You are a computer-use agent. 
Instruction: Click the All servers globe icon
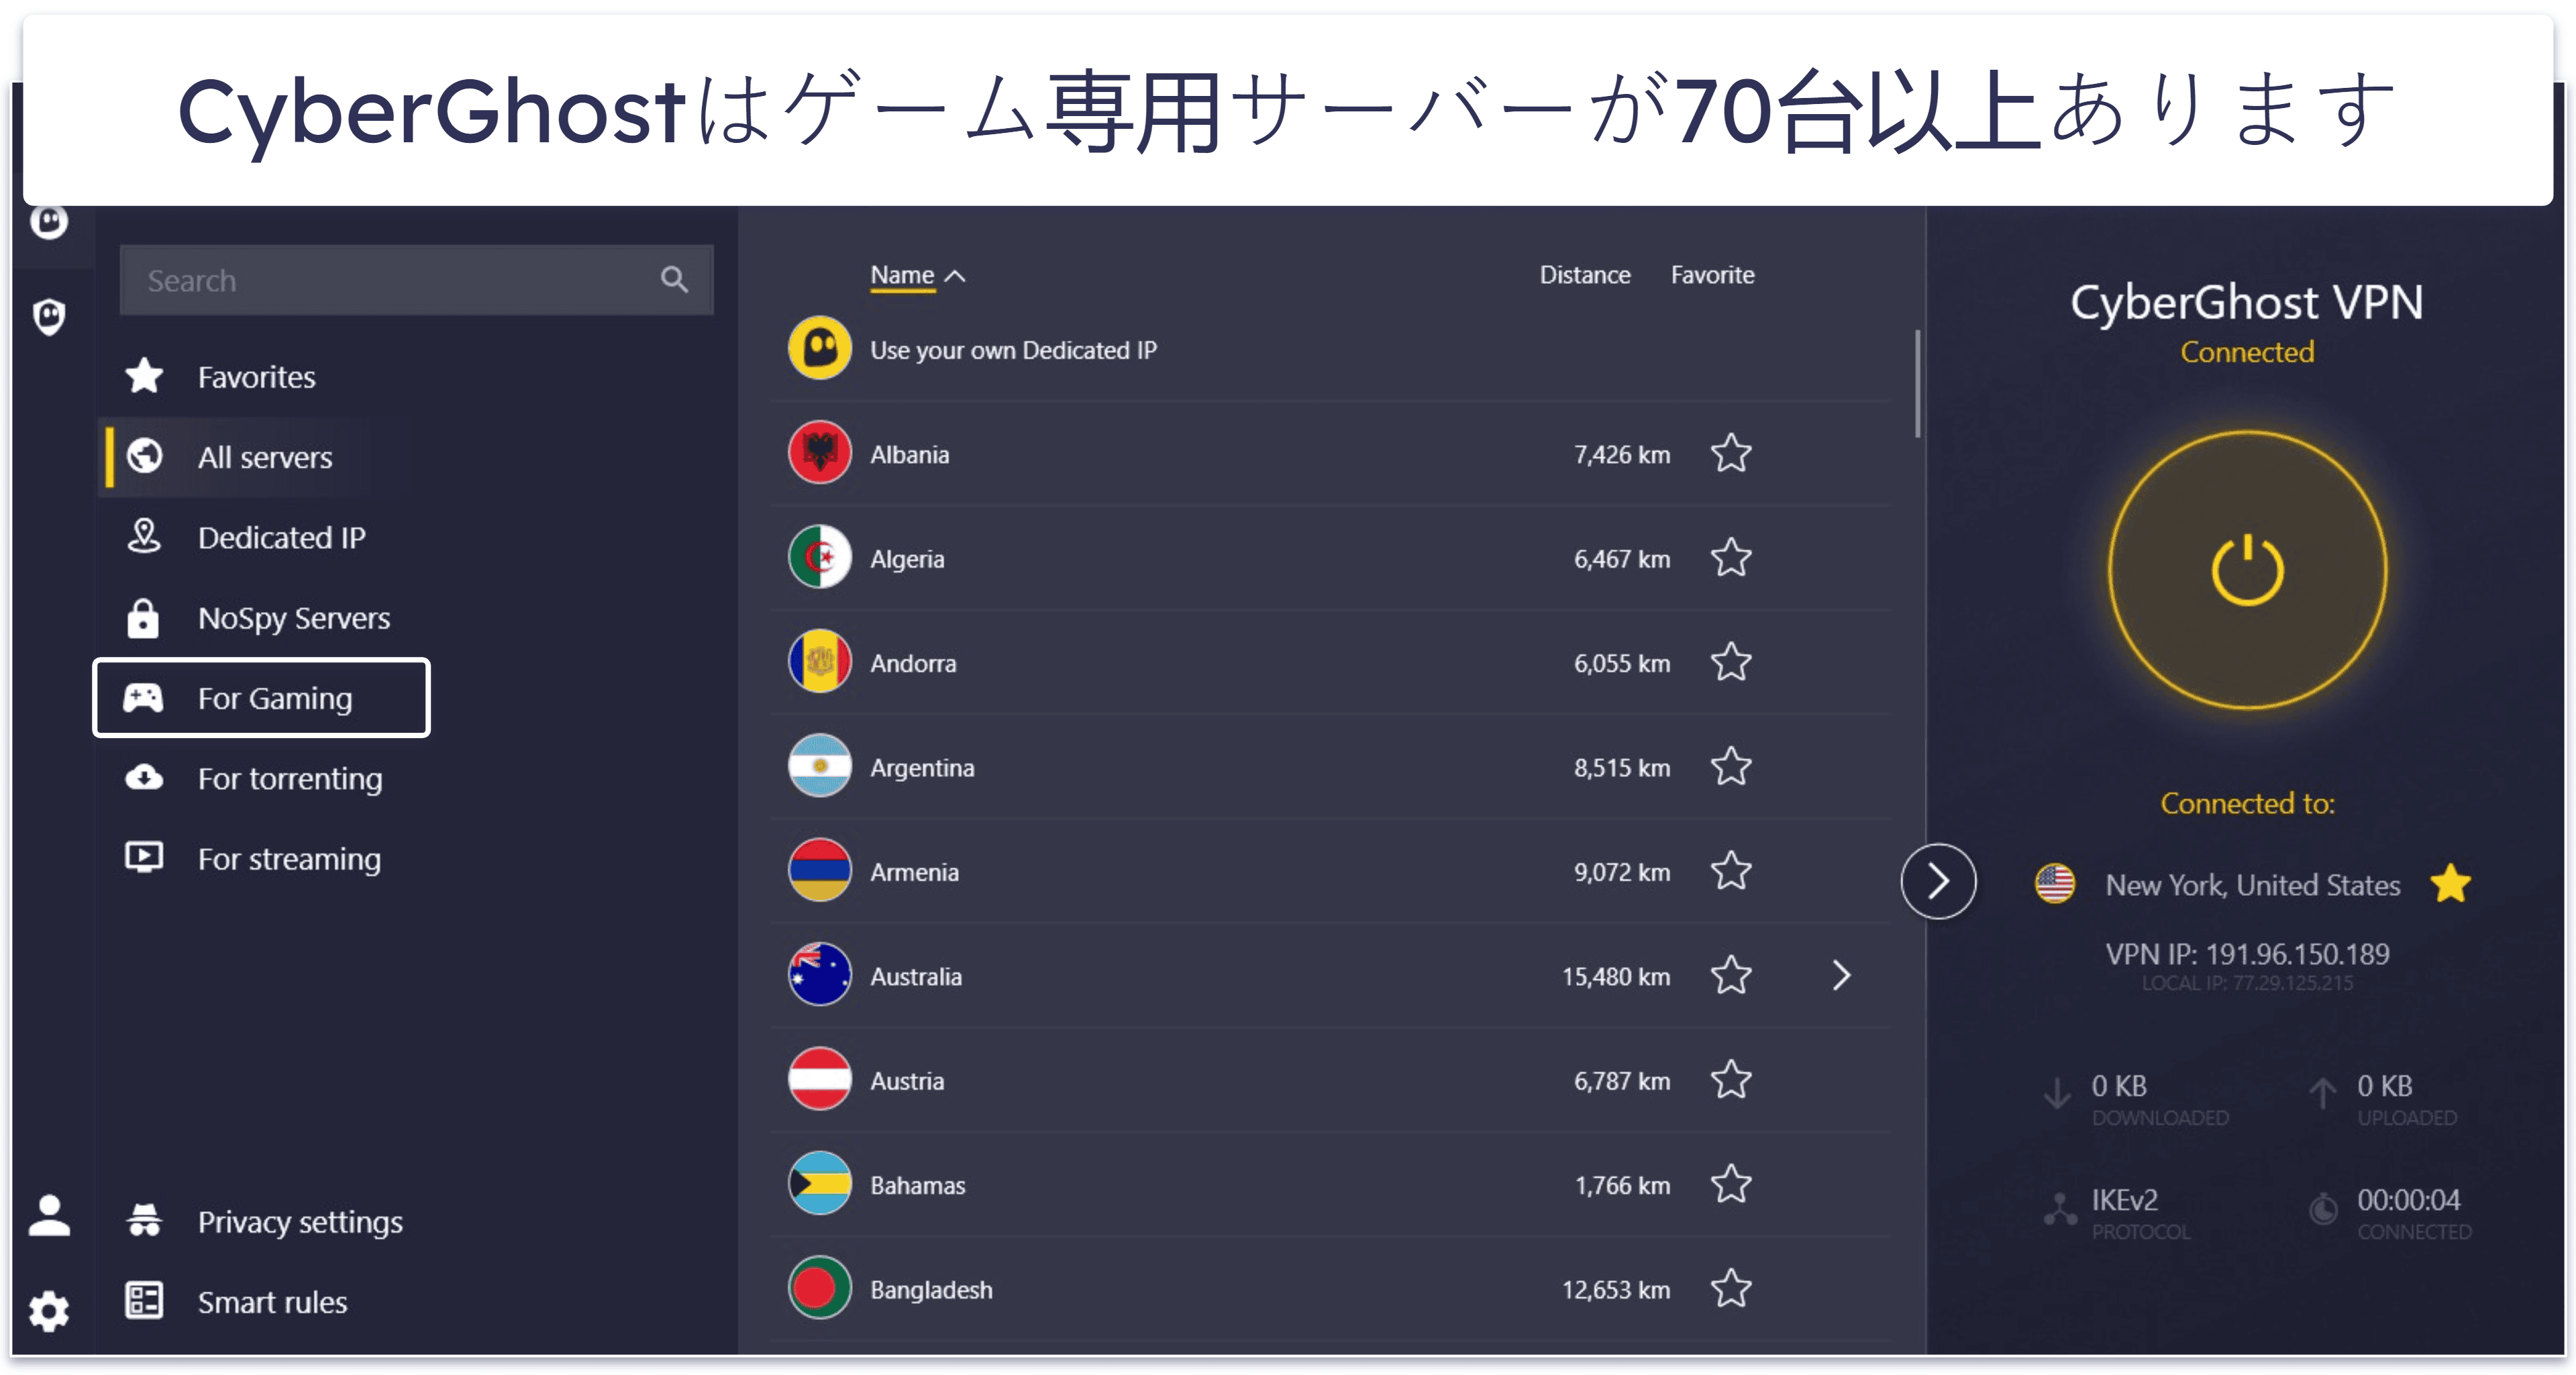pos(145,456)
